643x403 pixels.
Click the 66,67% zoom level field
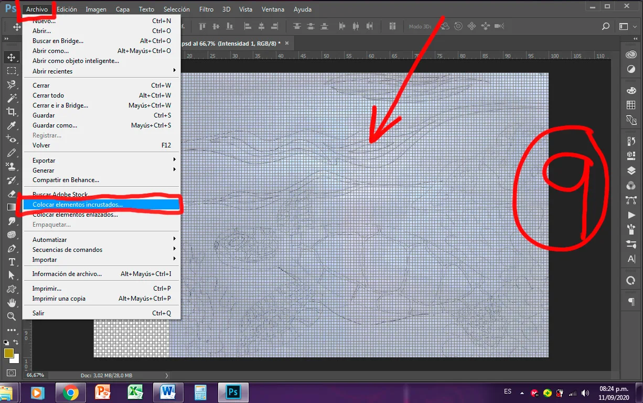[x=35, y=375]
